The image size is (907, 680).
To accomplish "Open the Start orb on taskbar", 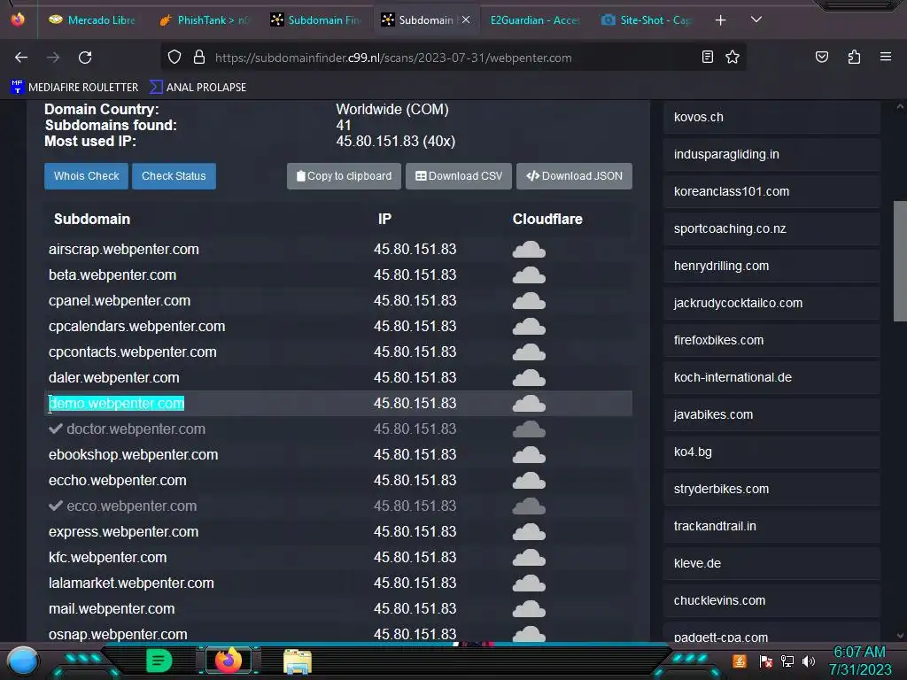I will (x=23, y=661).
